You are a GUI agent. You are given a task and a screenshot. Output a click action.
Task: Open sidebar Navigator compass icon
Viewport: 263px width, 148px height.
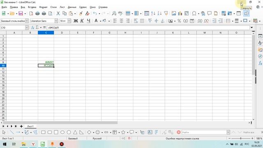tap(260, 56)
